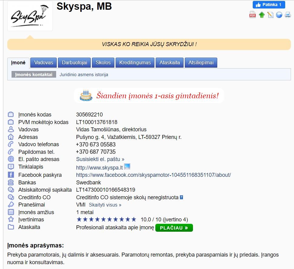Click the green up arrow icon
294x269 pixels.
point(262,15)
